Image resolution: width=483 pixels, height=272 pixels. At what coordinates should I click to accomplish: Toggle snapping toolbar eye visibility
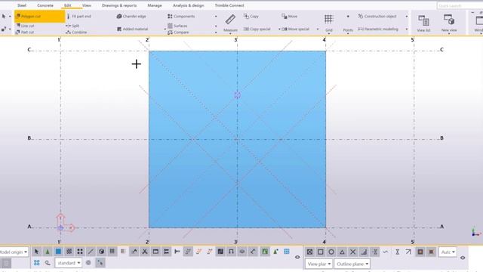pyautogui.click(x=463, y=258)
